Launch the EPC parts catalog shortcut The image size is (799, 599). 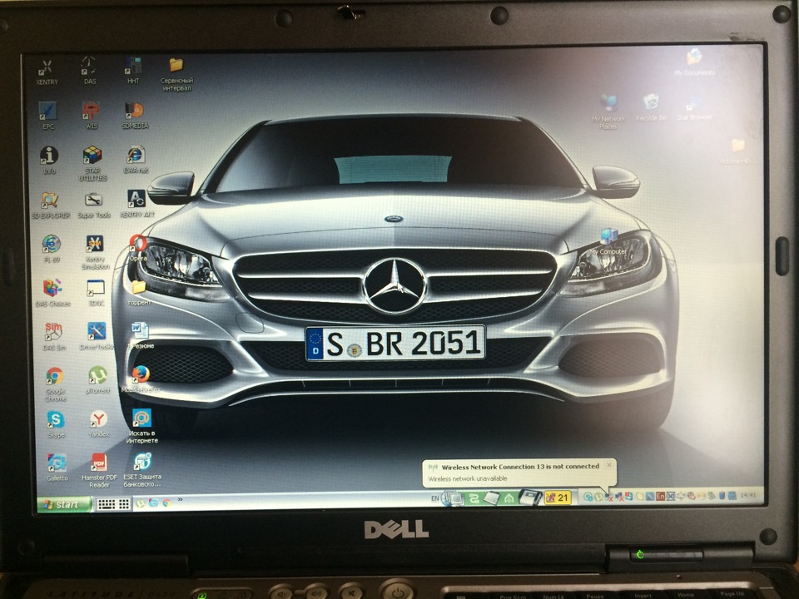pos(48,116)
